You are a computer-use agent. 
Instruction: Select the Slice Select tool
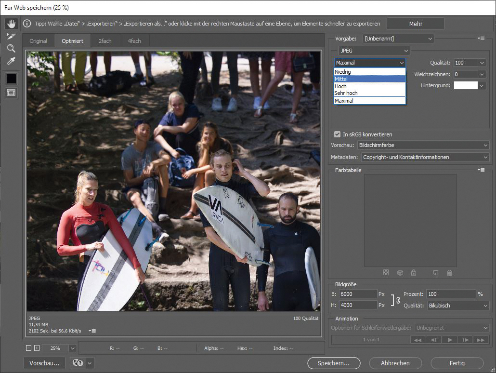[11, 36]
